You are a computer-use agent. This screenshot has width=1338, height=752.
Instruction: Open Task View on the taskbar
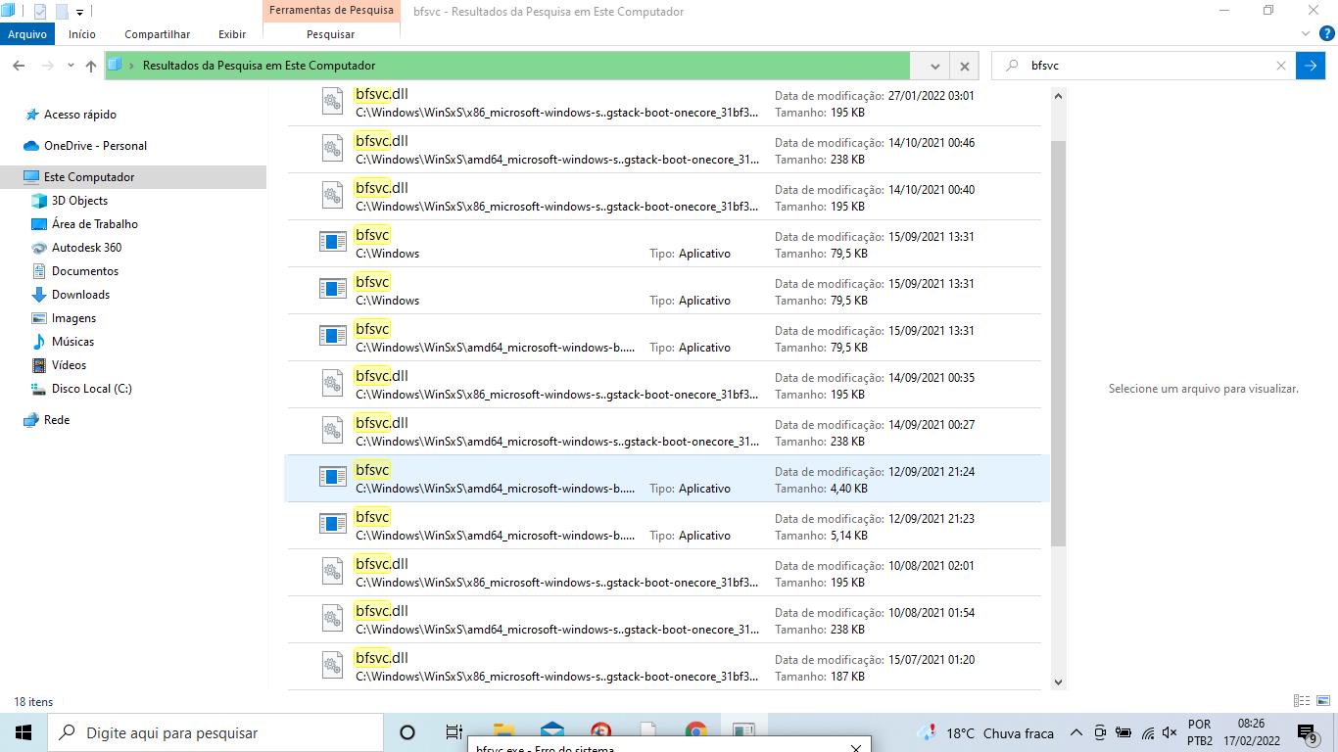pyautogui.click(x=454, y=732)
